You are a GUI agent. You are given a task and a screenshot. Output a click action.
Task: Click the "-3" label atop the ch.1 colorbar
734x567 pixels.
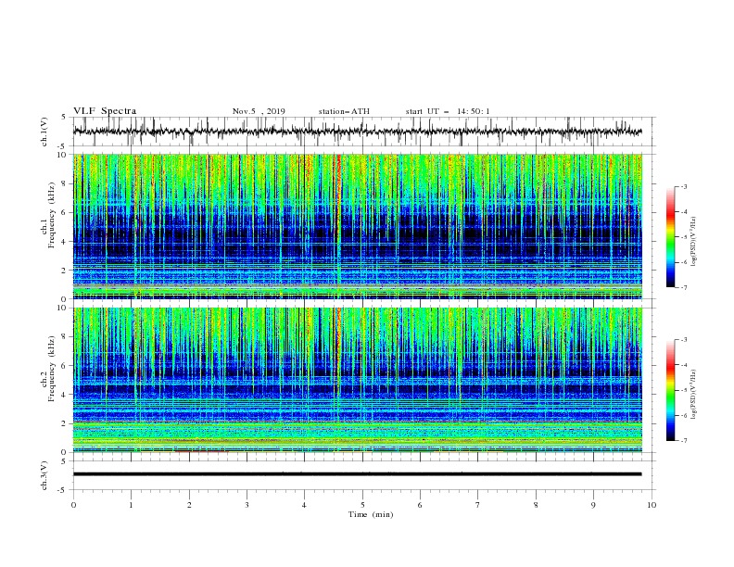683,186
